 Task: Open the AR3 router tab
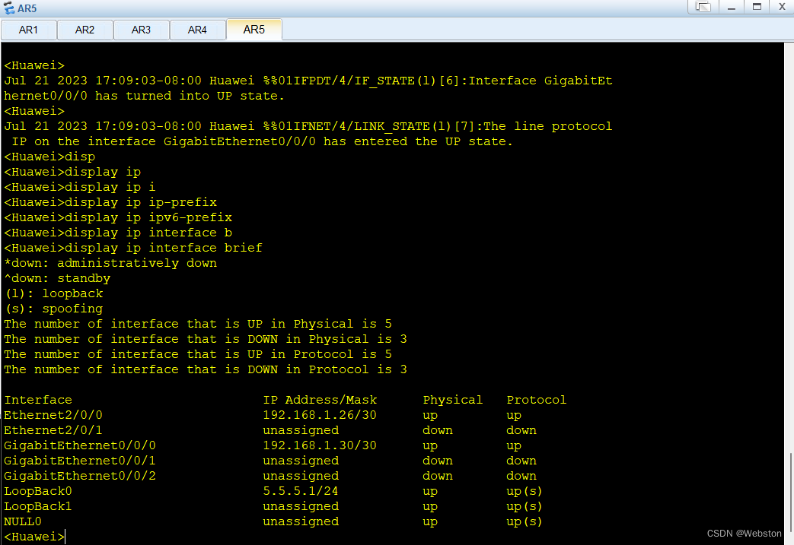(x=141, y=30)
